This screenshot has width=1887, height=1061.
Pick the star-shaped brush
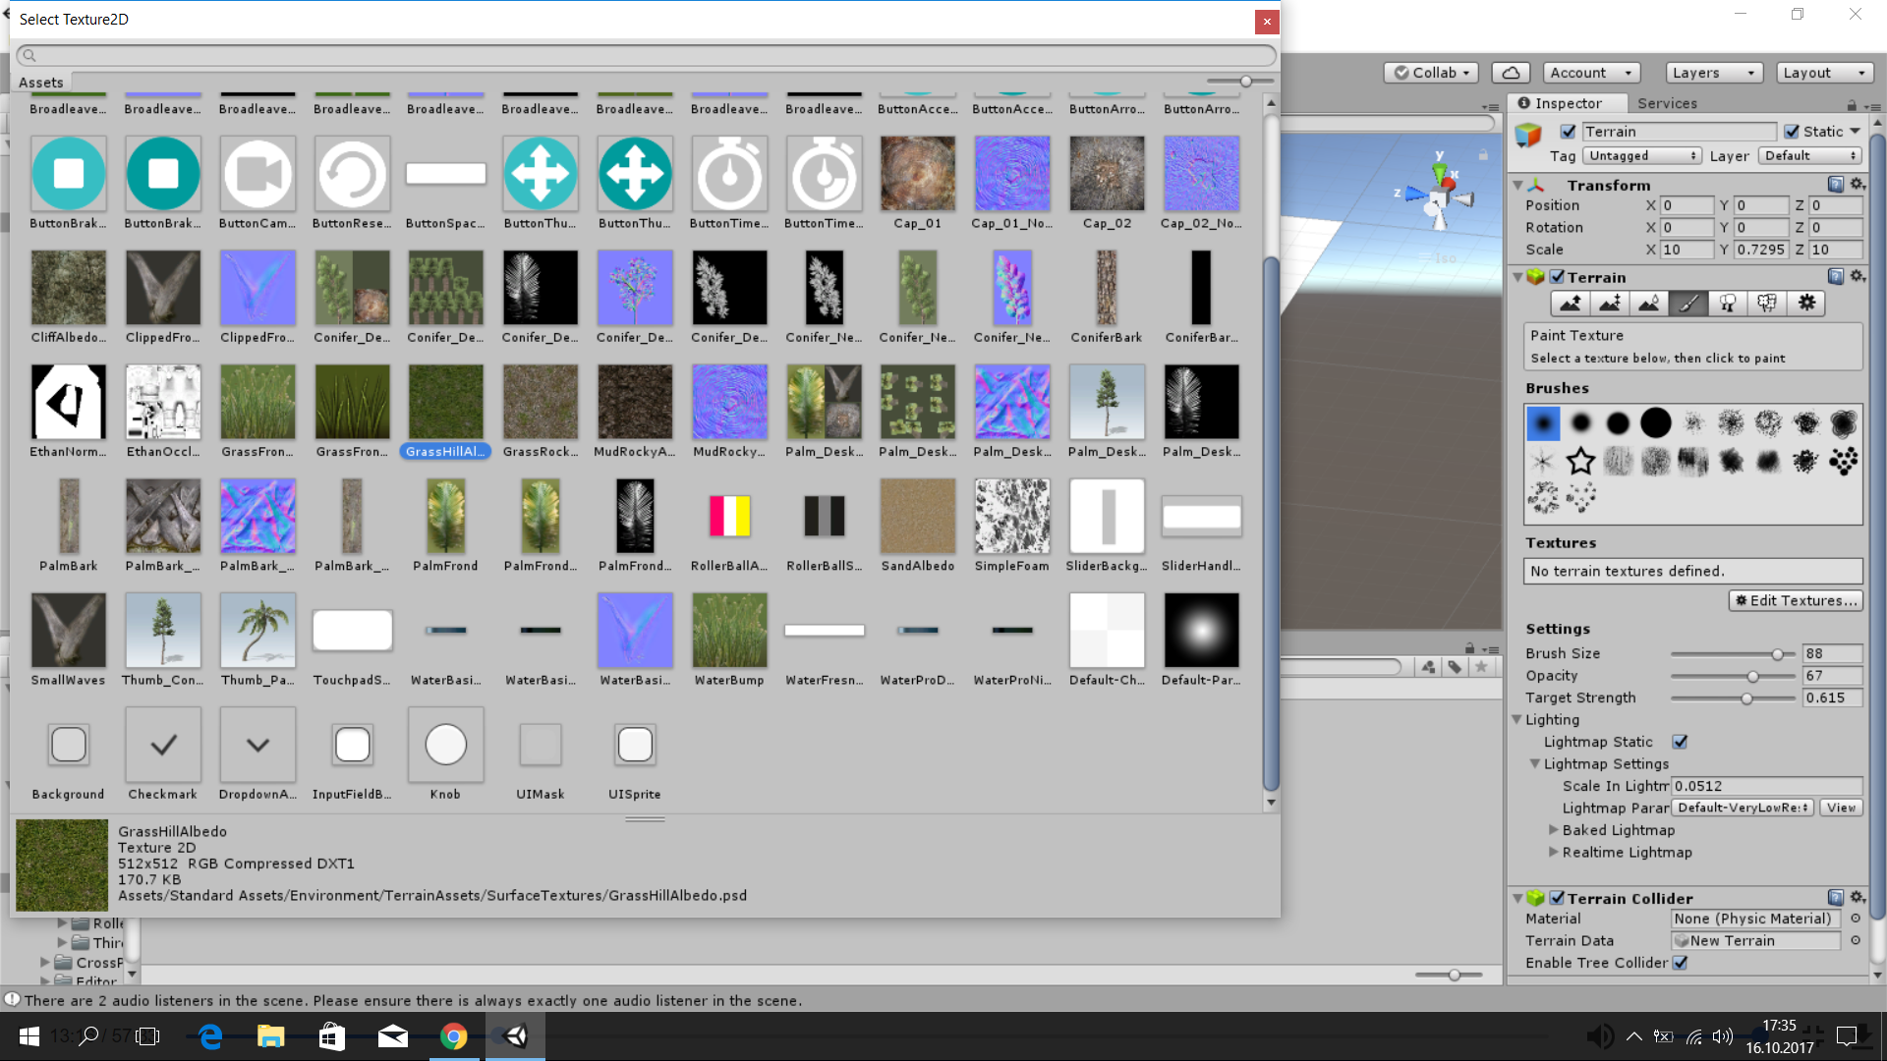[x=1580, y=461]
